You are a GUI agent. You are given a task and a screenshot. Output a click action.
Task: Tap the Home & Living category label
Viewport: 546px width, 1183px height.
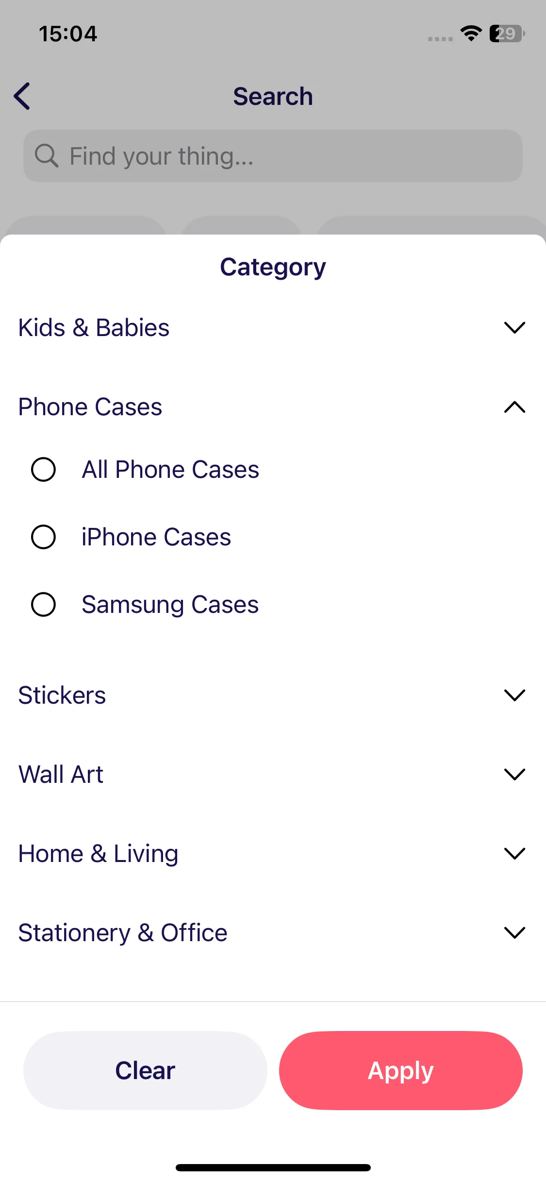coord(99,854)
